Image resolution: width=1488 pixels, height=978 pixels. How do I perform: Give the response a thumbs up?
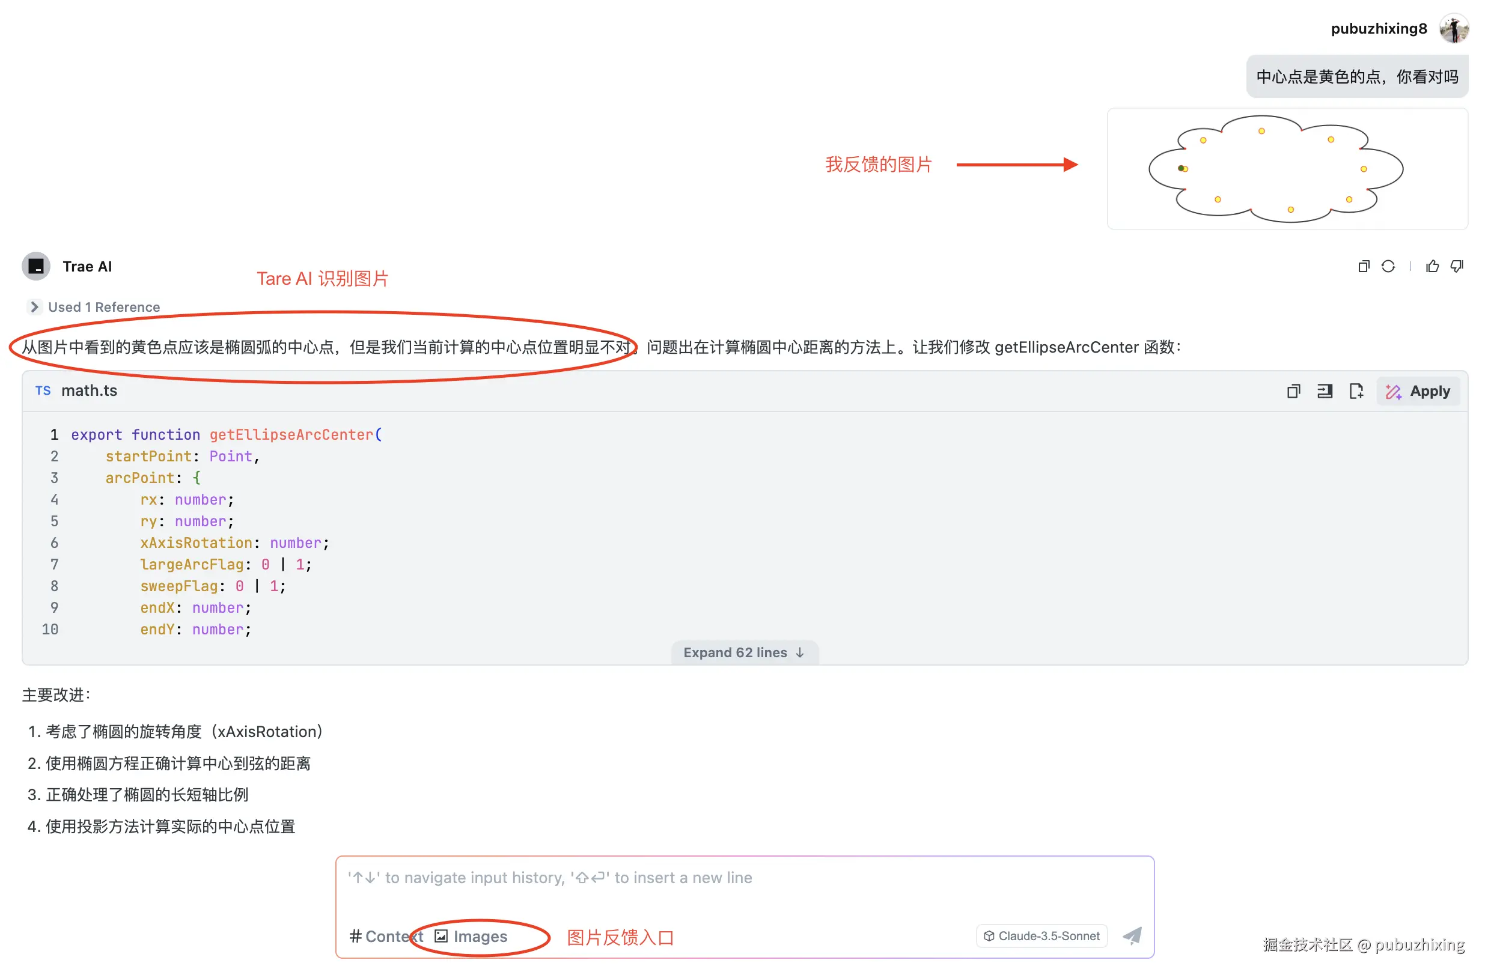tap(1432, 267)
